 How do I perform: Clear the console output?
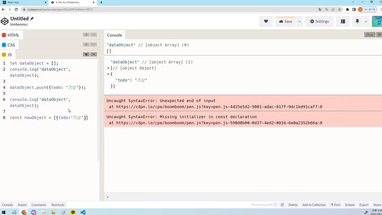tap(369, 35)
